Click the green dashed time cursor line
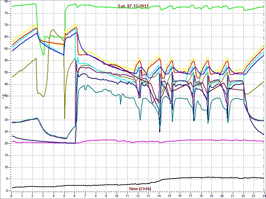 coord(264,96)
